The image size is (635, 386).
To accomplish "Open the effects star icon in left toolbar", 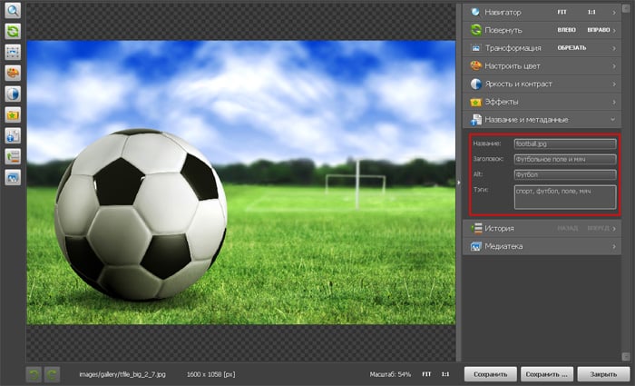I will tap(14, 114).
